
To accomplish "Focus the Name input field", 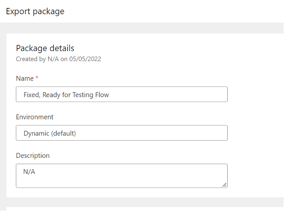I will pyautogui.click(x=122, y=94).
